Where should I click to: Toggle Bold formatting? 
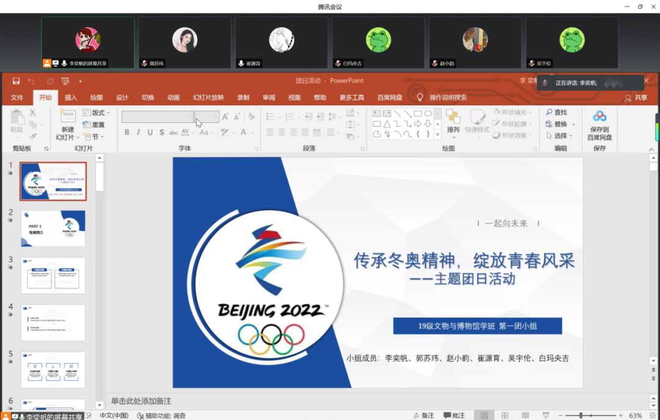click(x=127, y=133)
